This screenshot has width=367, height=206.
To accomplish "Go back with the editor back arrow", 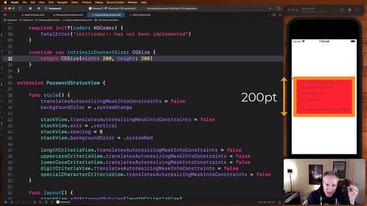I will tap(10, 15).
